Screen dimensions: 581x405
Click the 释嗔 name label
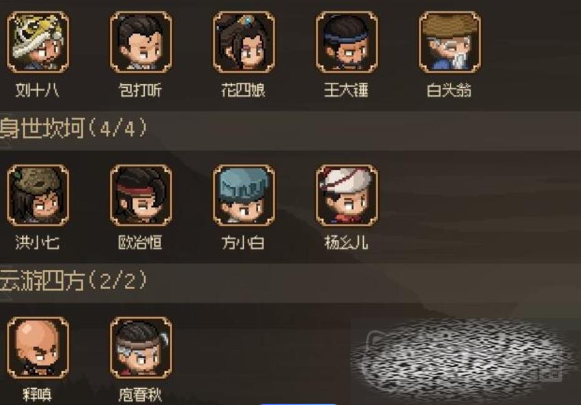[x=37, y=394]
